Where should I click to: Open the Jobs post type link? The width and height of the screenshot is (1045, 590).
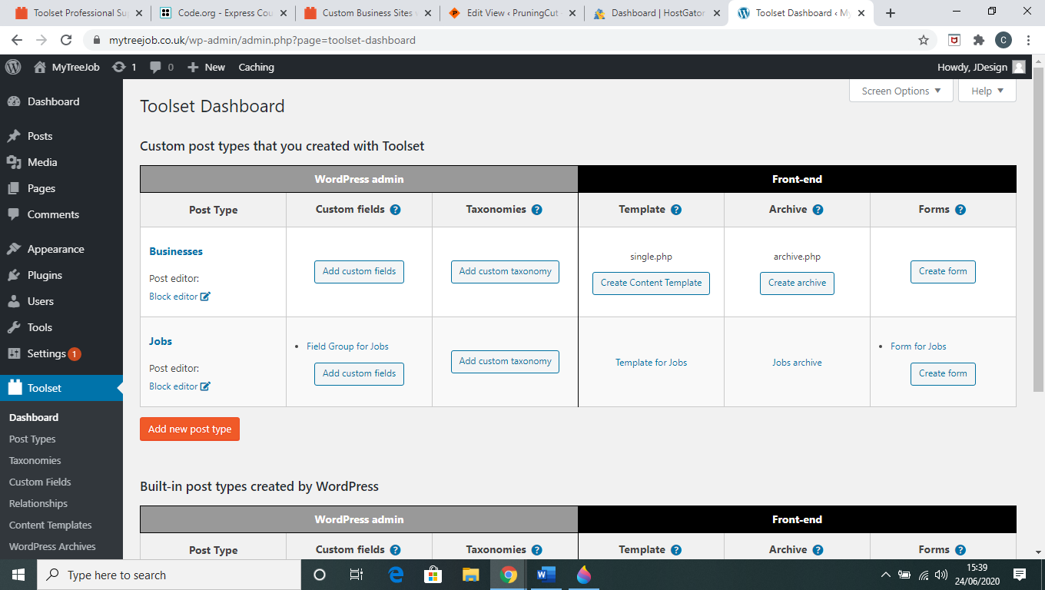click(x=161, y=341)
